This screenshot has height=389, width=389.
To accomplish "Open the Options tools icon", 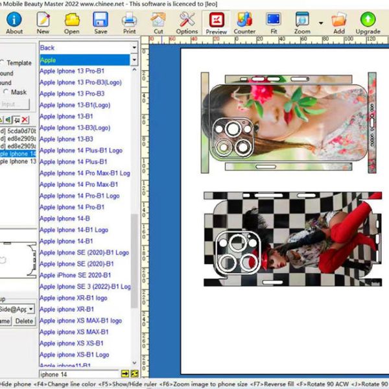I will (x=187, y=22).
